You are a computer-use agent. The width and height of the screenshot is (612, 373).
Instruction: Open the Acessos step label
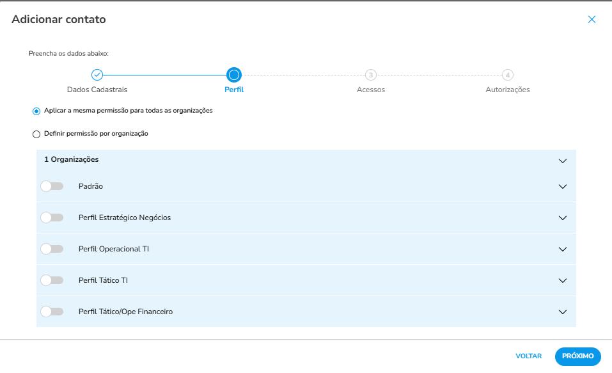click(x=371, y=90)
